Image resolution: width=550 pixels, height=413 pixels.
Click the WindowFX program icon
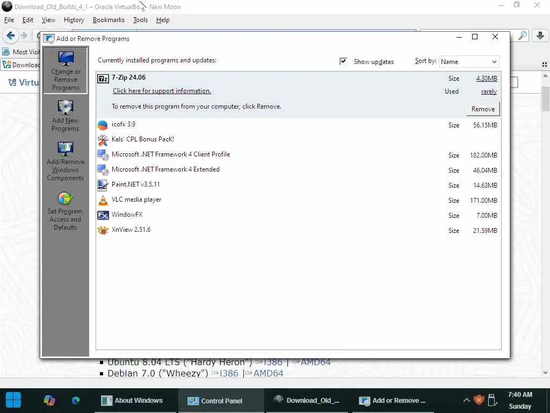click(x=103, y=215)
